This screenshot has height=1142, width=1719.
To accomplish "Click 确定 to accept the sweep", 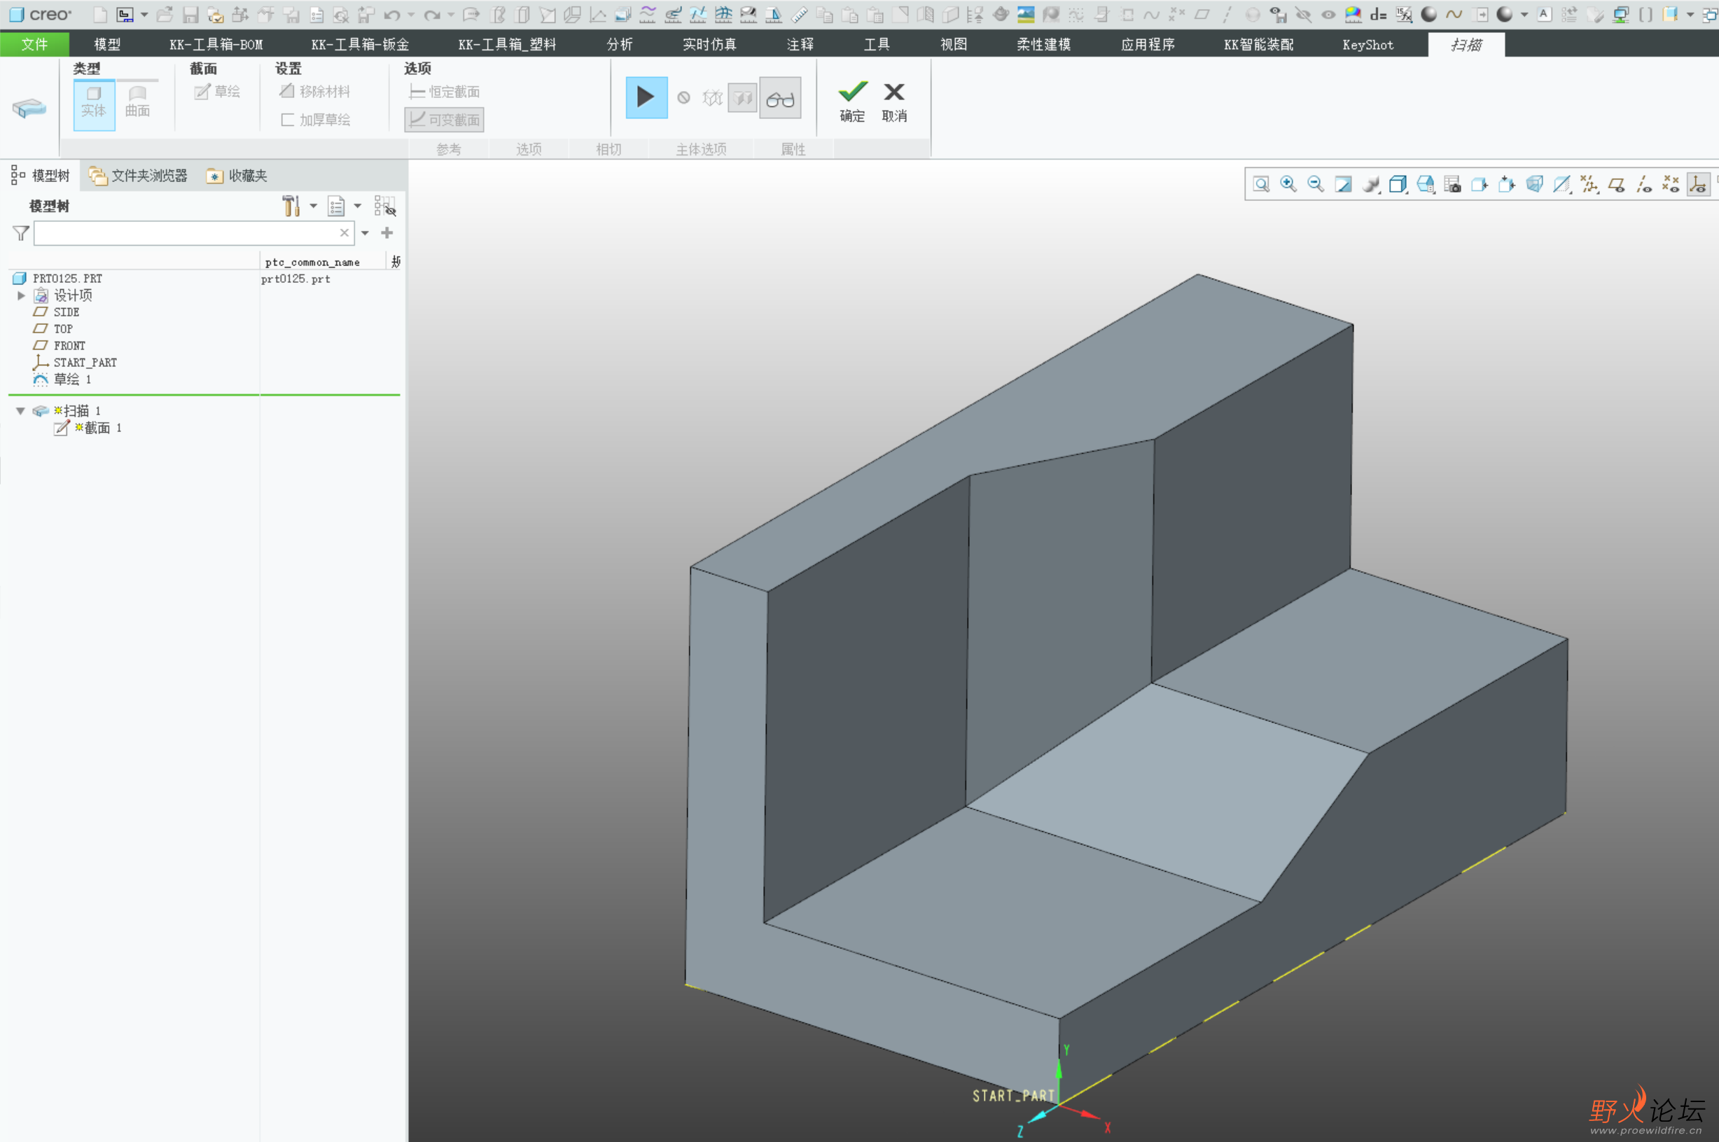I will (852, 102).
